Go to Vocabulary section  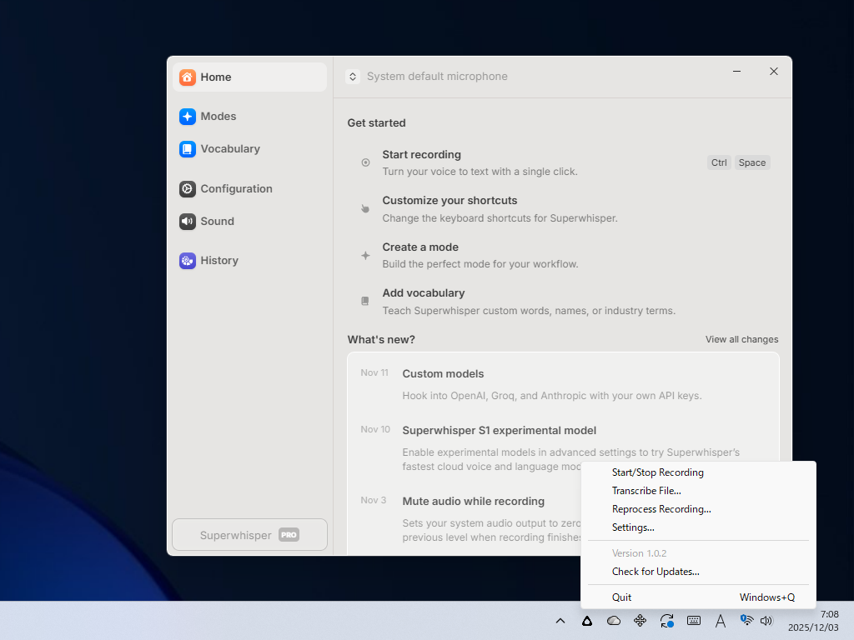tap(250, 149)
